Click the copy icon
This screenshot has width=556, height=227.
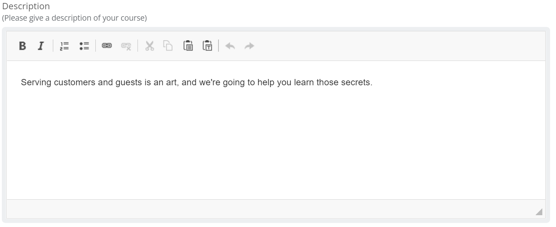point(169,46)
